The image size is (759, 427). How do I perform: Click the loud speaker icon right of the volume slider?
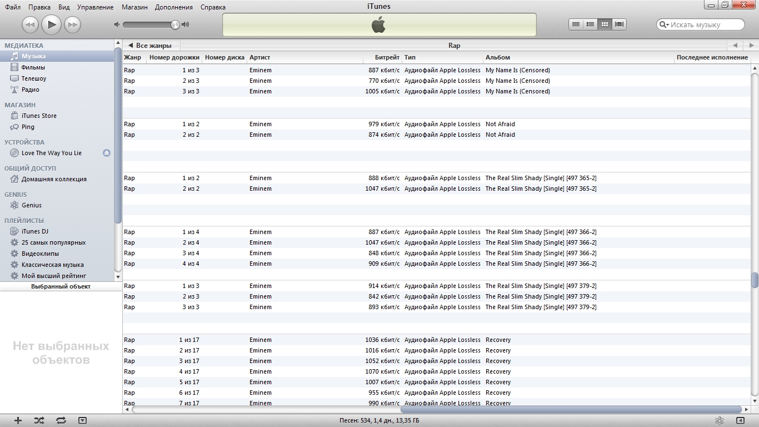point(186,24)
